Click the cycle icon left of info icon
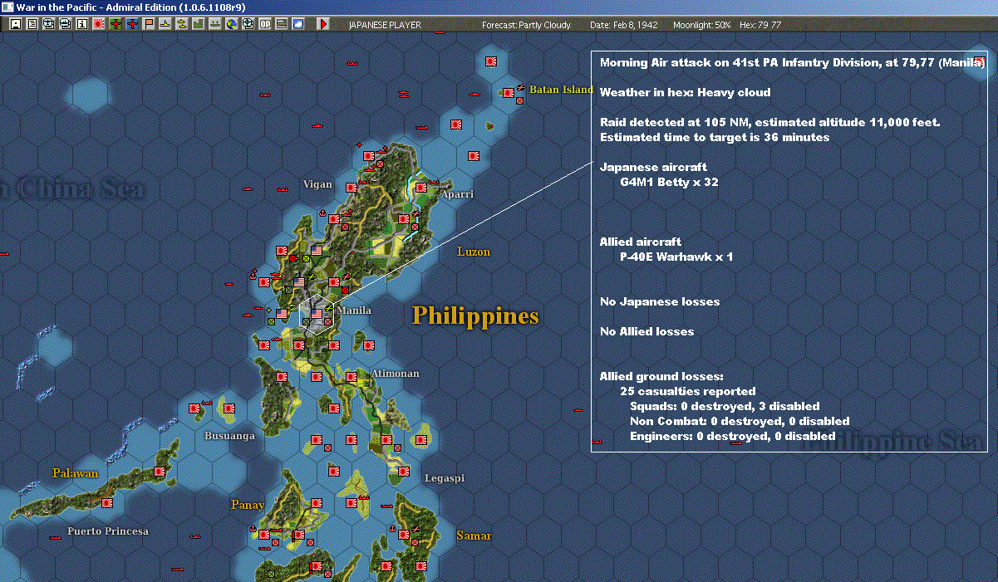Viewport: 998px width, 582px height. [66, 24]
